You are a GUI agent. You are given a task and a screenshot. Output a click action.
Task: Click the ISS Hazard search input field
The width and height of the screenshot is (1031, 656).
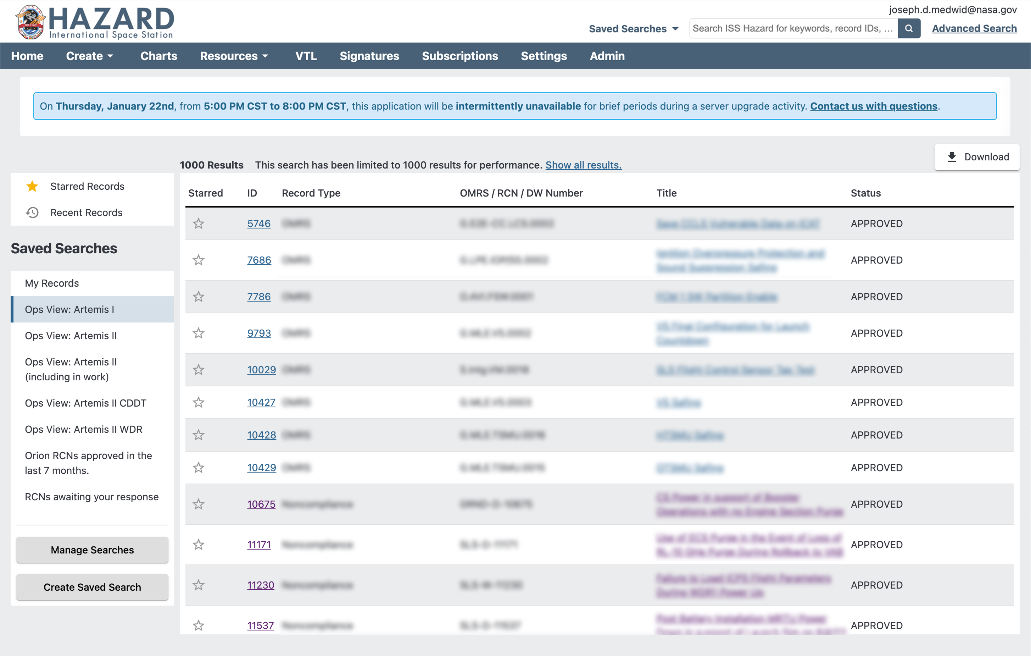pyautogui.click(x=792, y=28)
